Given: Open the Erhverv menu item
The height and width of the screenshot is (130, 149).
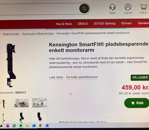Looking at the screenshot, I should click(127, 23).
